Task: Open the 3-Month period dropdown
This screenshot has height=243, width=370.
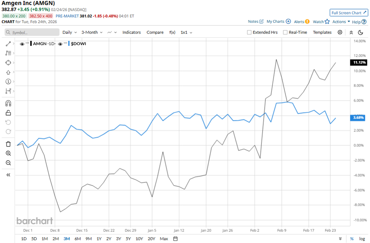Action: [92, 33]
